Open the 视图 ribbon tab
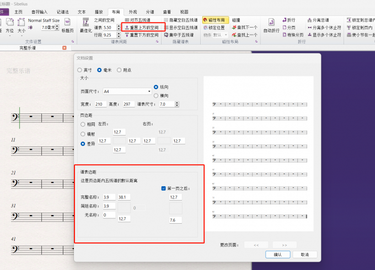 184,12
